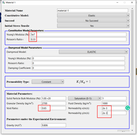
Task: Click the Material Name text field
Action: pos(93,11)
